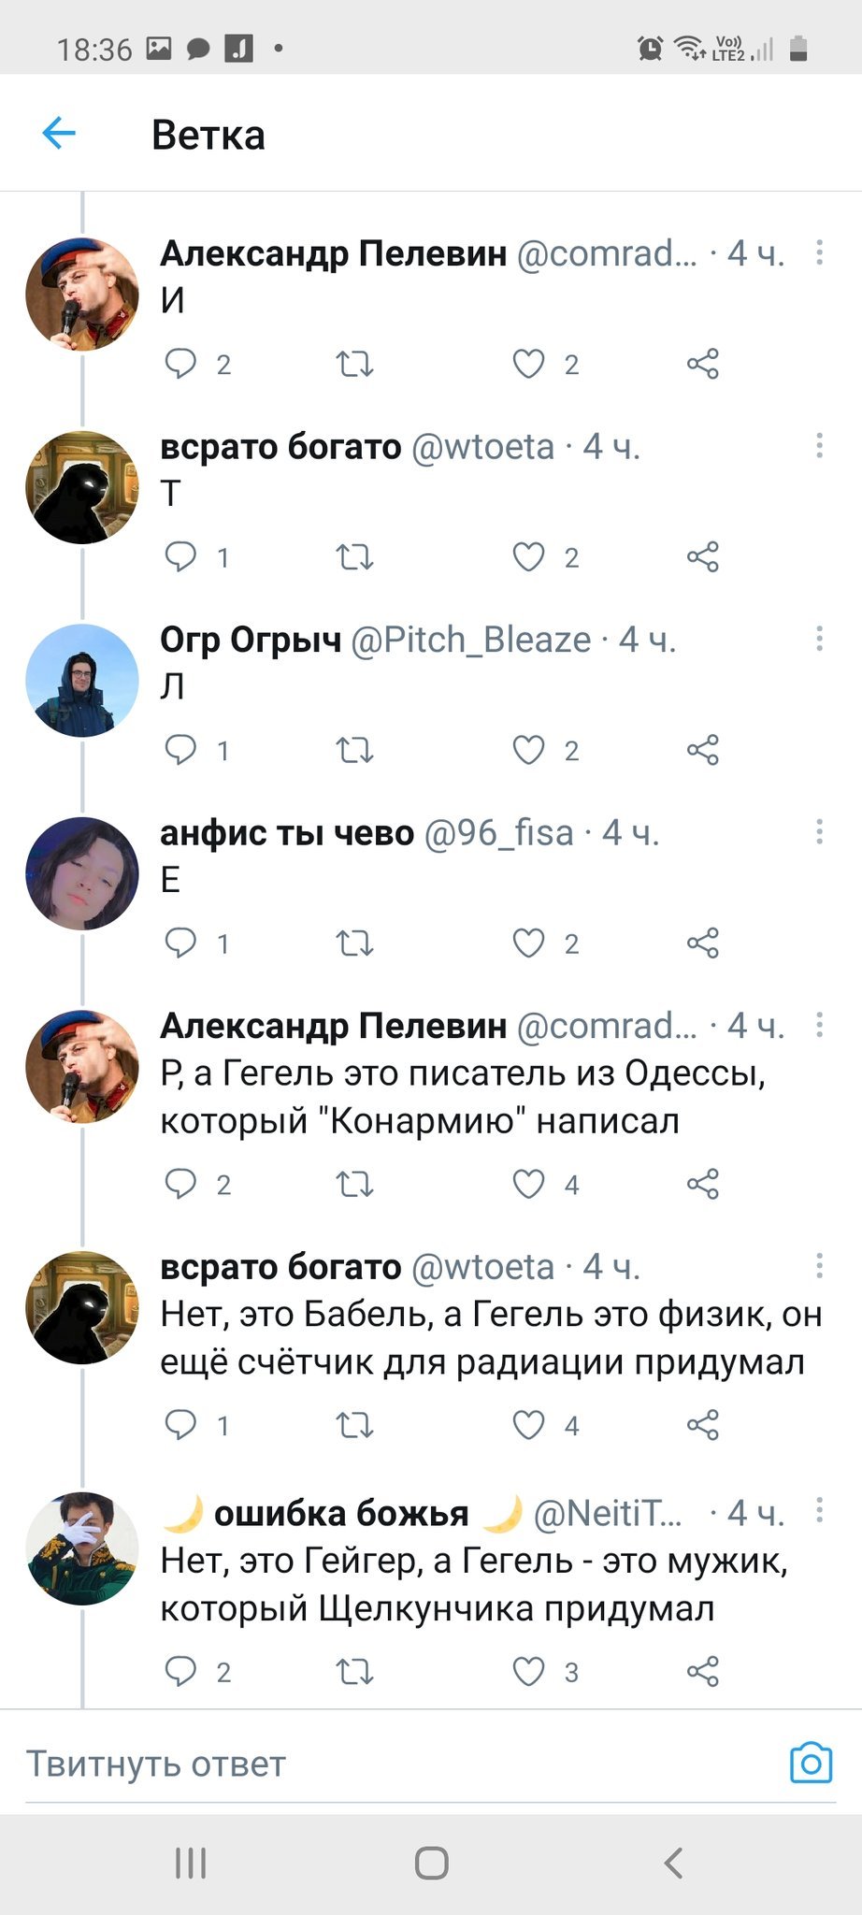Screen dimensions: 862x1915
Task: Open more options on Огр Огрыч's tweet
Action: click(819, 639)
